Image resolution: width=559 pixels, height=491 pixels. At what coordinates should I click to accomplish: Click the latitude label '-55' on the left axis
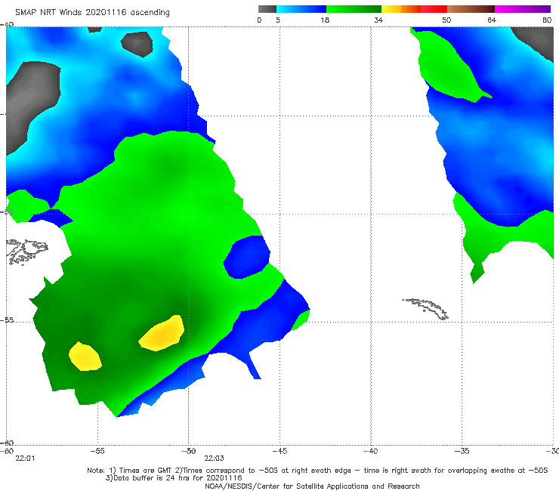[x=7, y=320]
